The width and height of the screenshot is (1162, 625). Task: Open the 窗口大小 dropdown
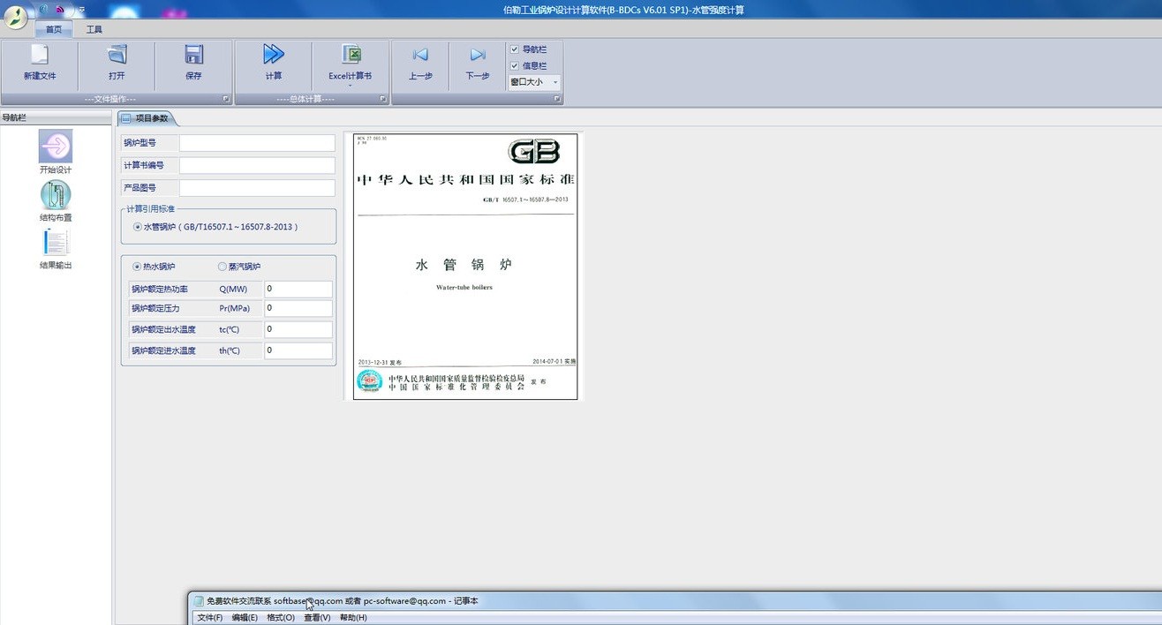[555, 81]
